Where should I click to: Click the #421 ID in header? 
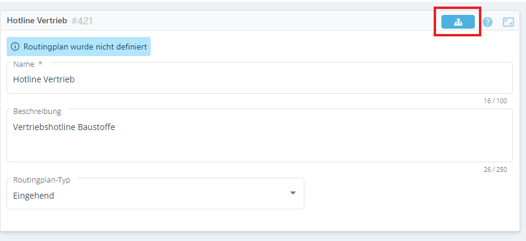coord(82,21)
